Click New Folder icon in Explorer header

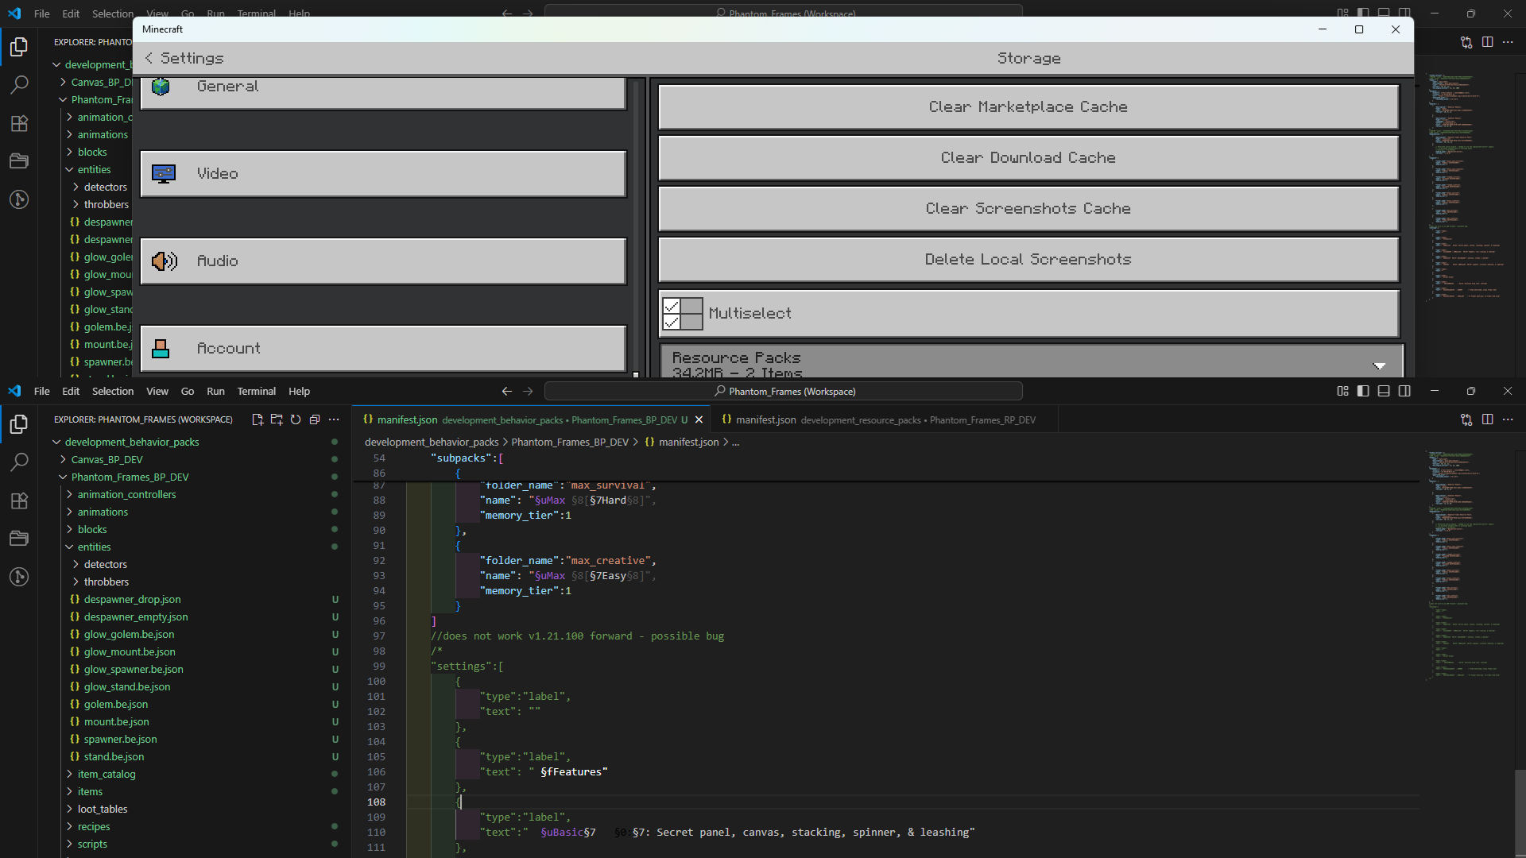click(277, 419)
